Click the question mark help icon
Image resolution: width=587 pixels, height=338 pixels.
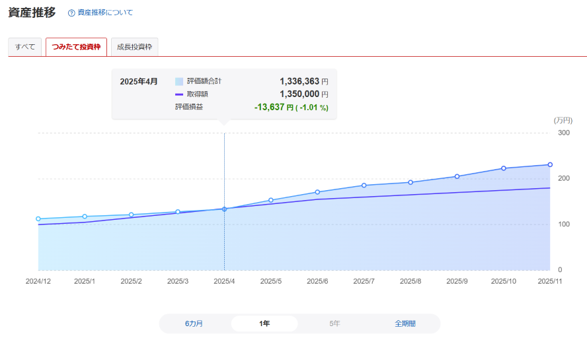click(71, 13)
